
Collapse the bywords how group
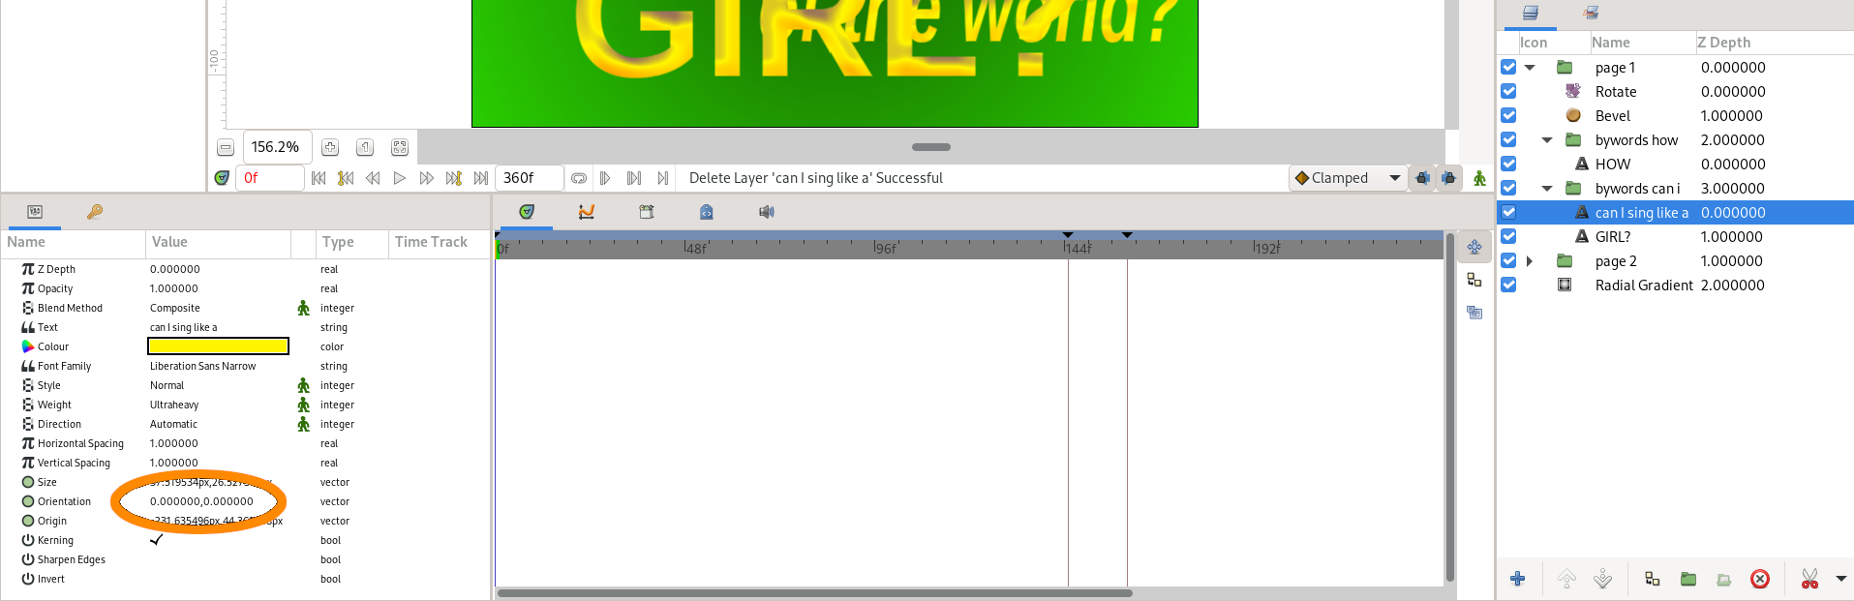(x=1547, y=140)
